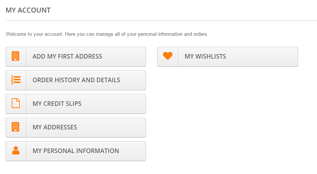This screenshot has height=174, width=317.
Task: Click the person icon for Personal Information
Action: [x=16, y=151]
